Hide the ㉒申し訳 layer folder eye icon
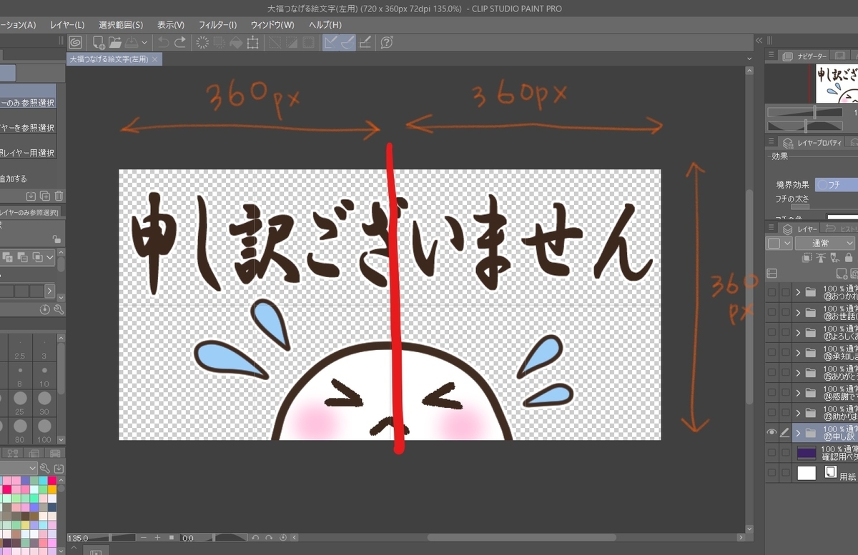The width and height of the screenshot is (858, 555). point(771,432)
